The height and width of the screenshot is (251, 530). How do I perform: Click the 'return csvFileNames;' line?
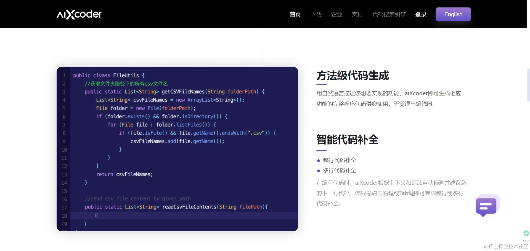click(x=124, y=174)
